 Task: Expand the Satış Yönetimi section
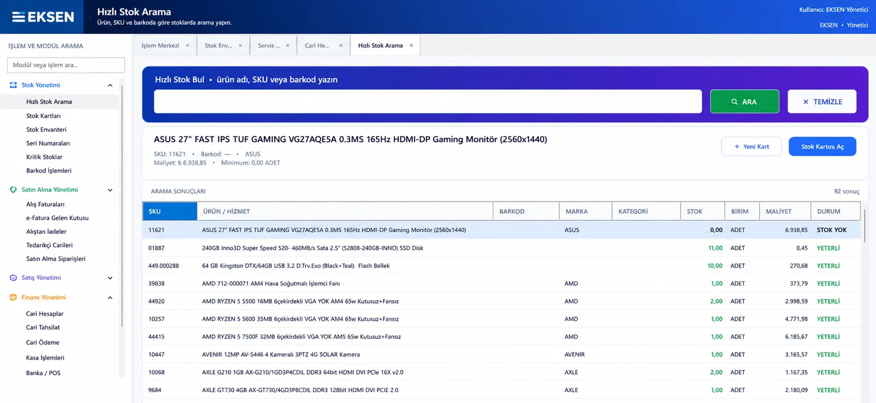pos(110,278)
